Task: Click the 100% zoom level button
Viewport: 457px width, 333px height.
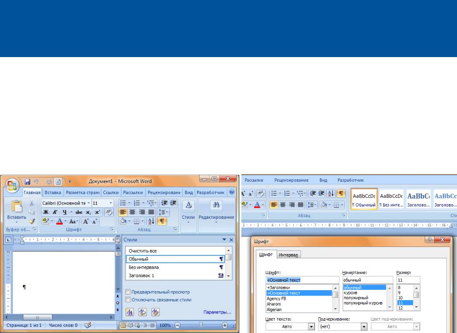Action: (165, 325)
